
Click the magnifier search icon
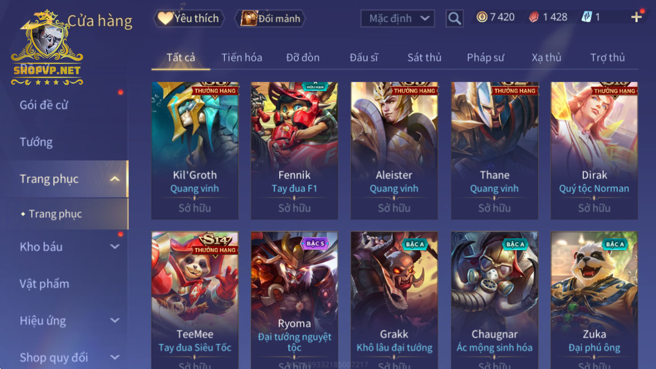(454, 18)
